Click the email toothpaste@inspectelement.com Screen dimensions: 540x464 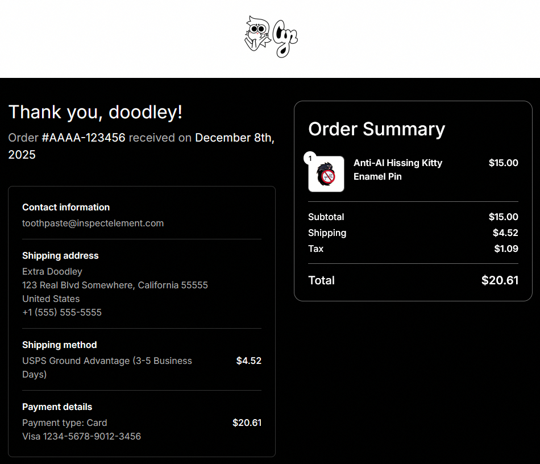[x=93, y=223]
